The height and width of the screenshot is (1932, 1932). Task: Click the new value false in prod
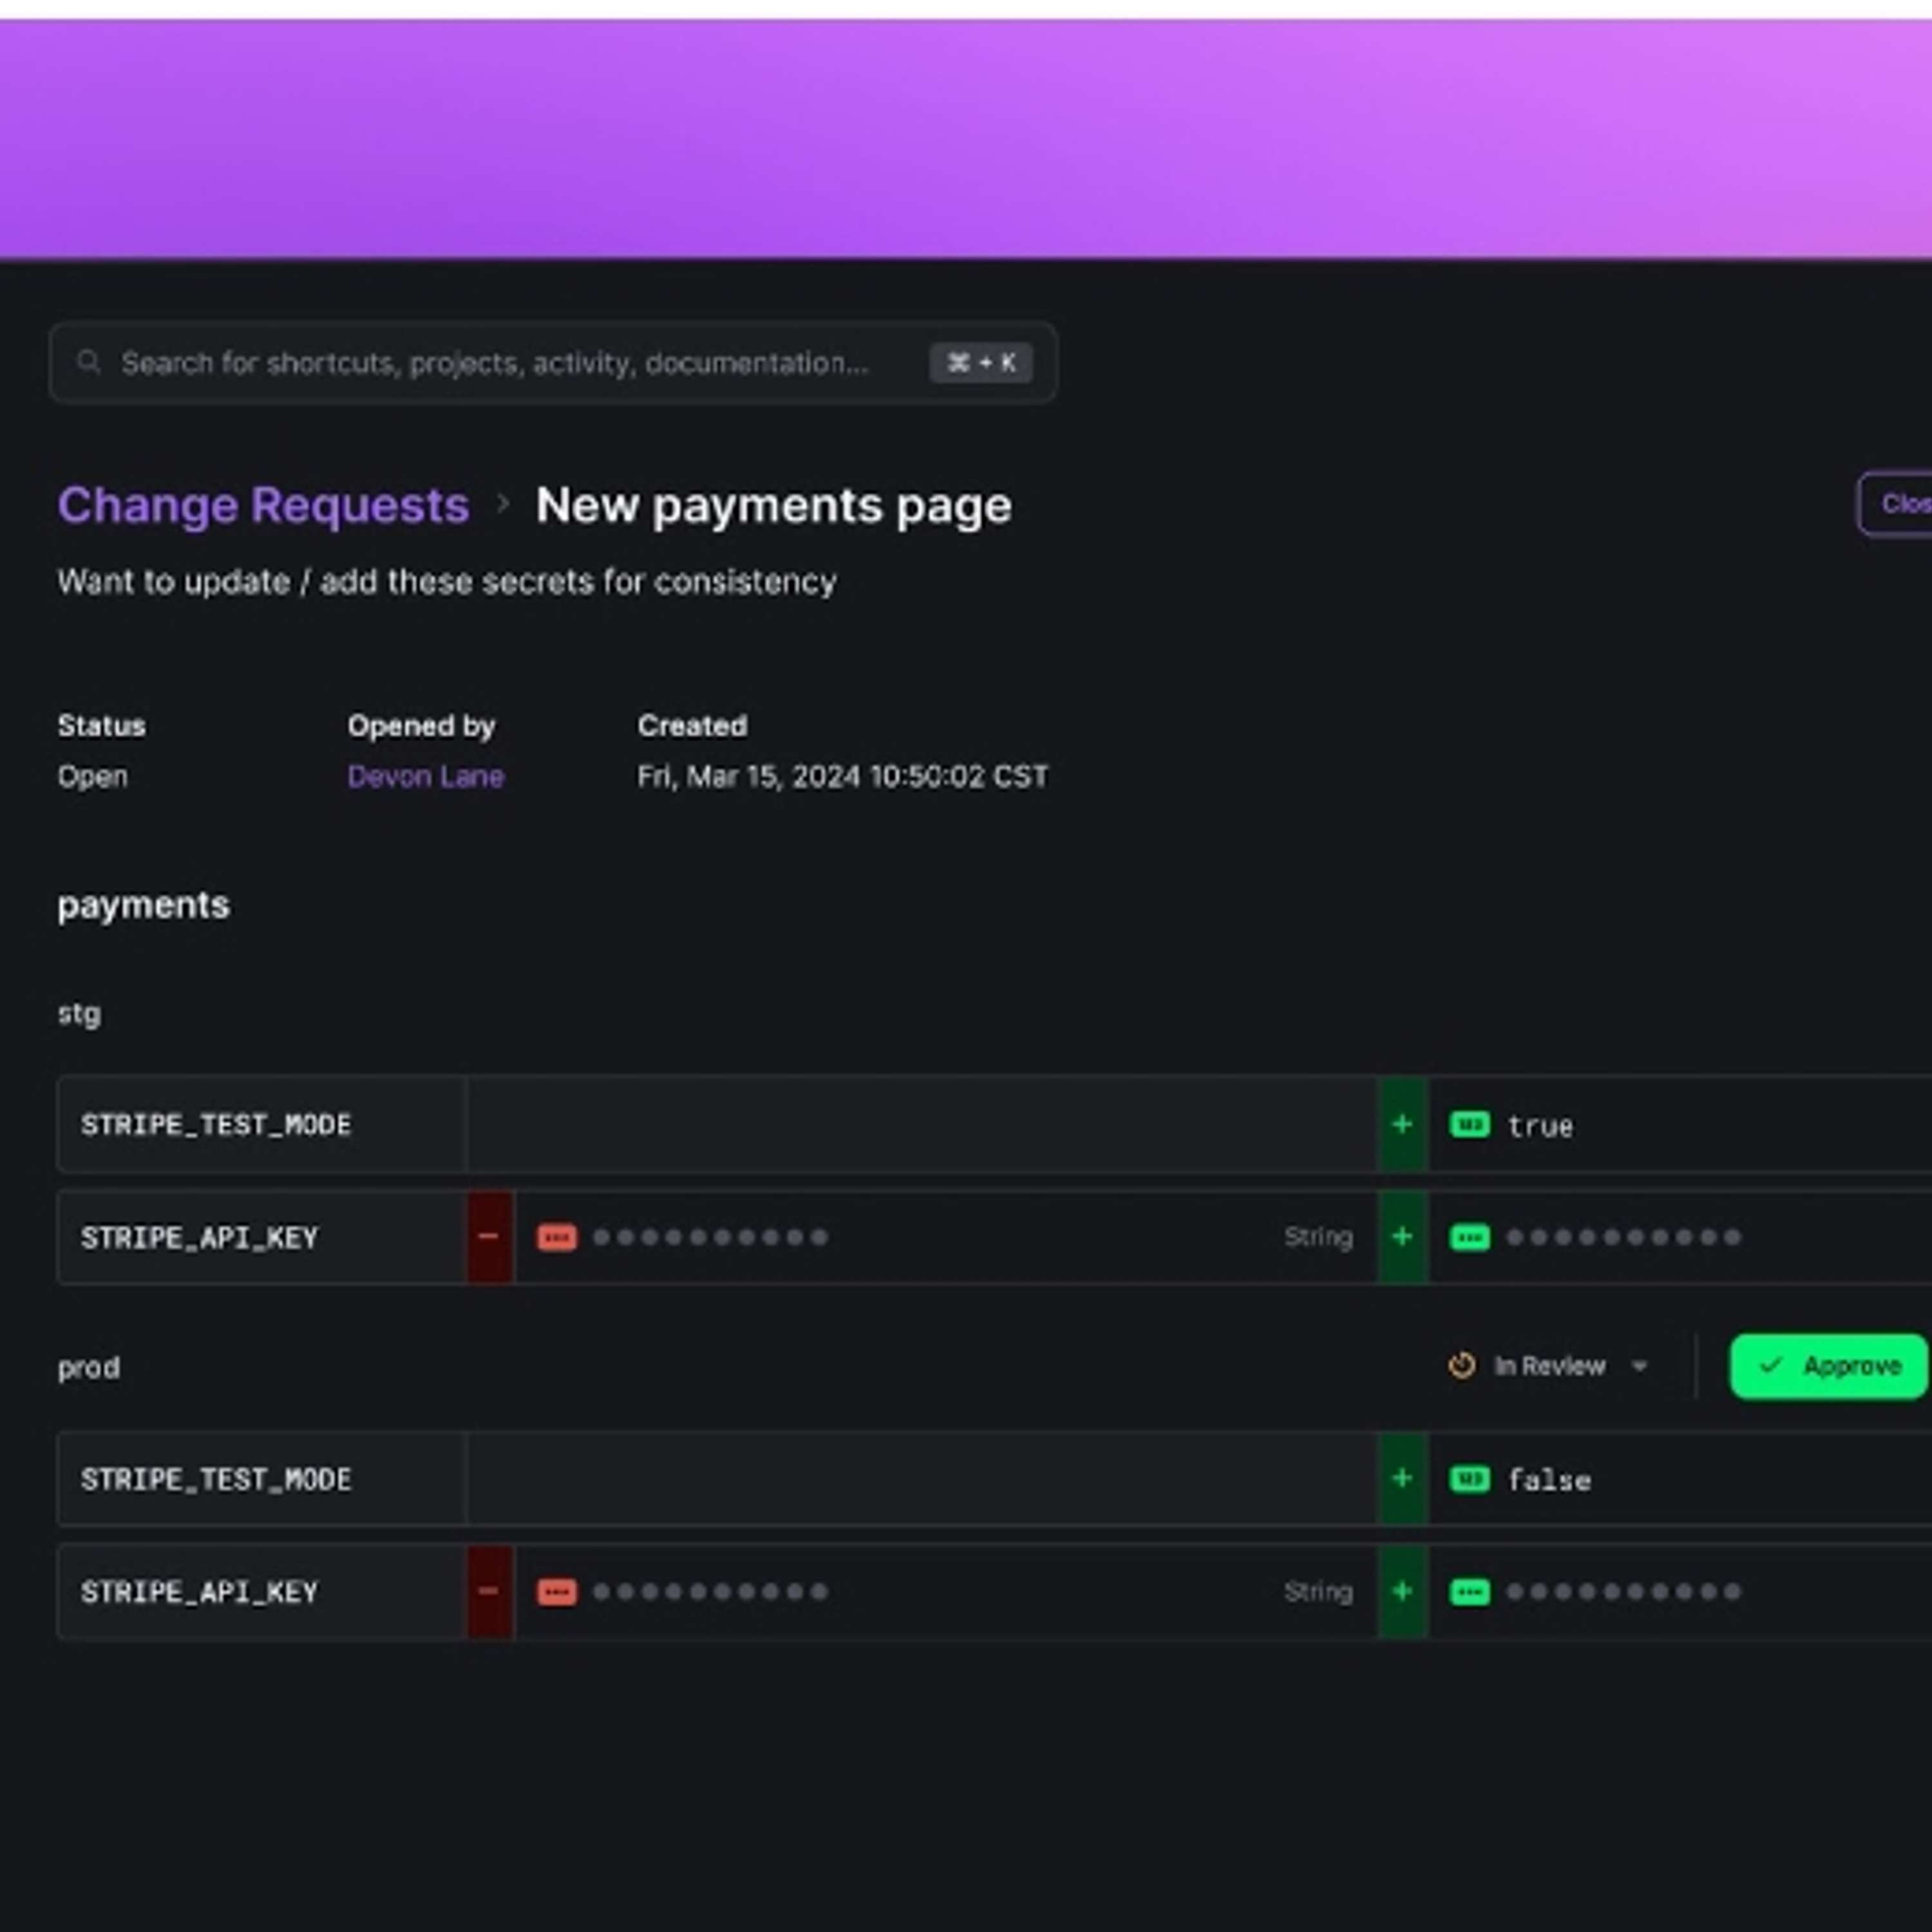pos(1549,1480)
